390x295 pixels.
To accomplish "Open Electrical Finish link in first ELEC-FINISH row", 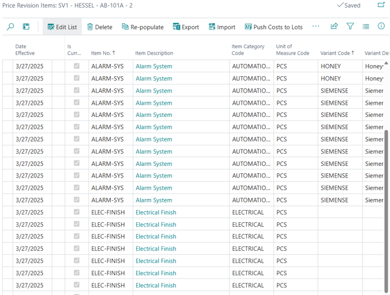I will point(156,212).
